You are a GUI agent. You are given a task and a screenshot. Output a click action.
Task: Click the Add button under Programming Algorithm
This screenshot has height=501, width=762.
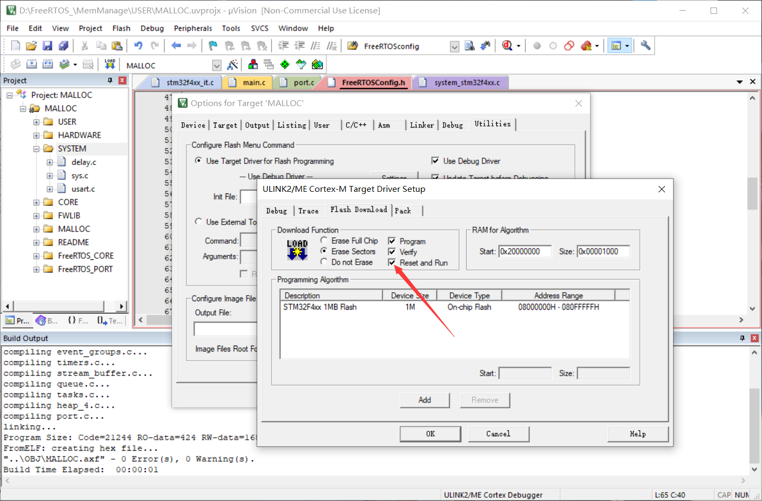tap(425, 400)
